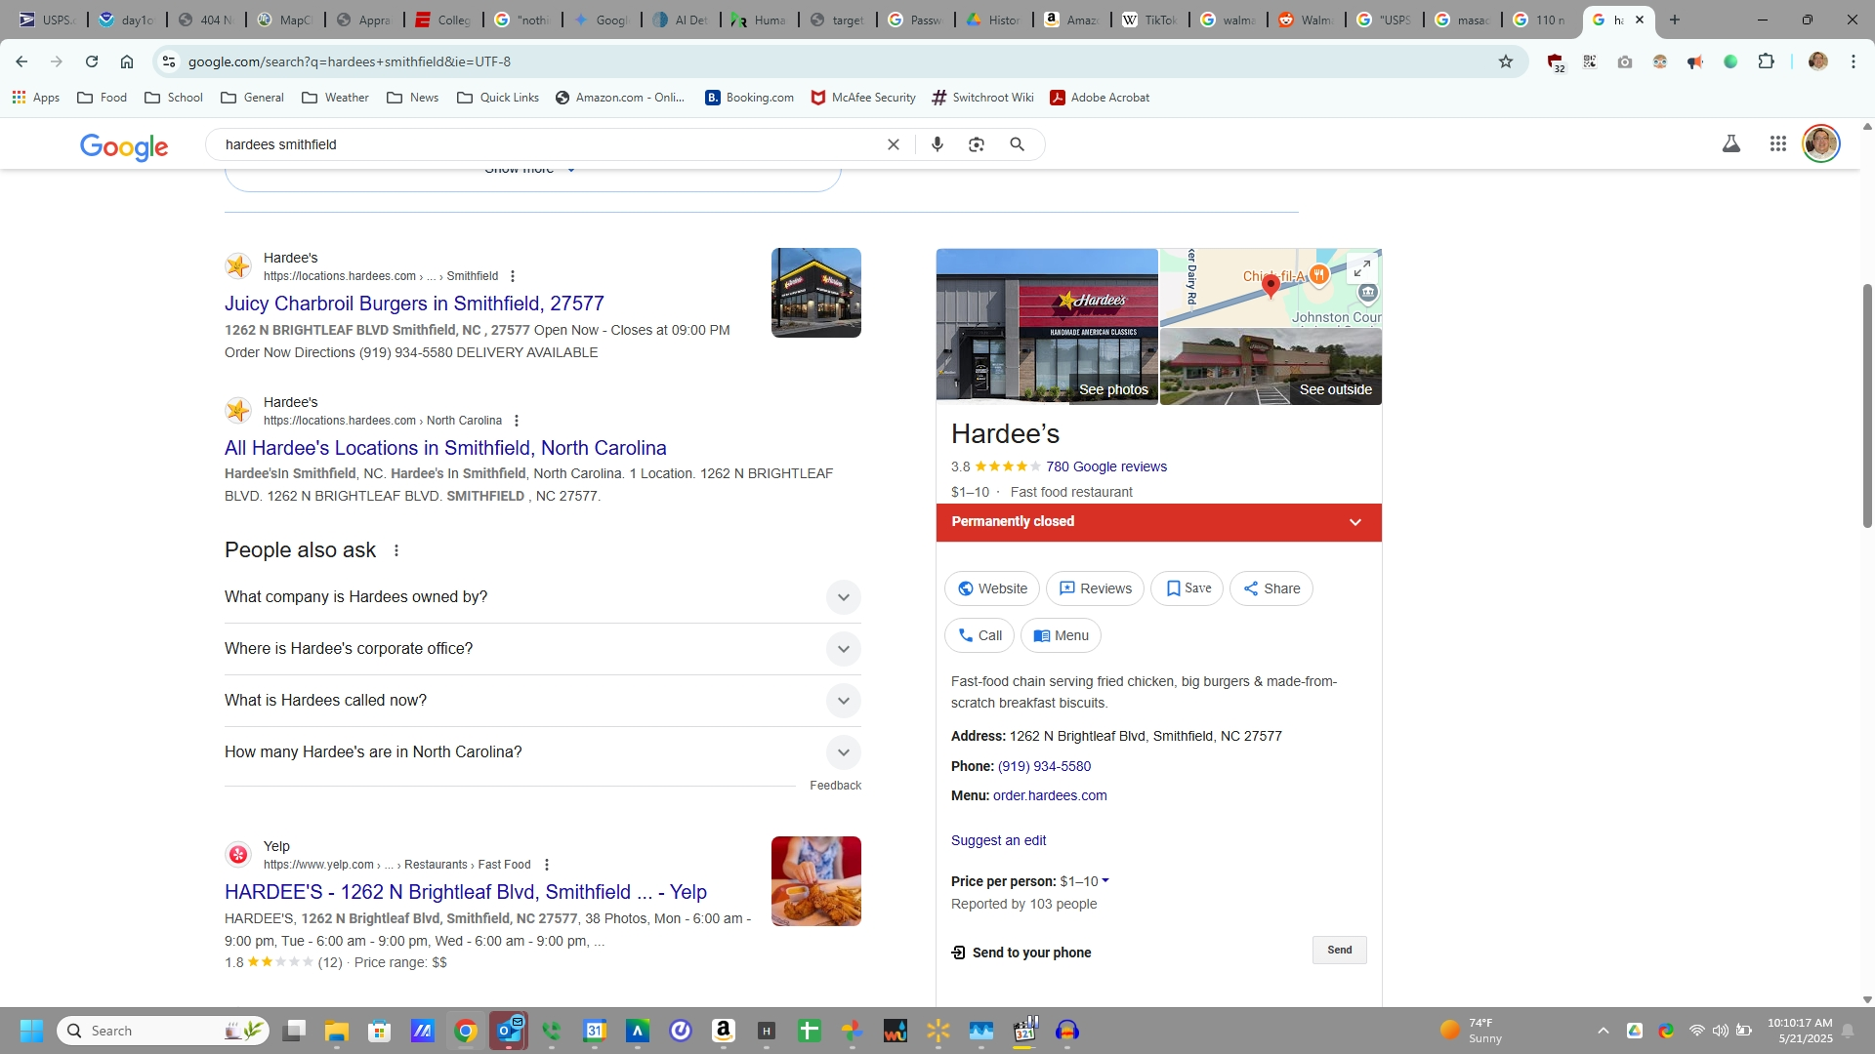Open Search Labs flask icon
This screenshot has height=1054, width=1875.
click(x=1730, y=144)
